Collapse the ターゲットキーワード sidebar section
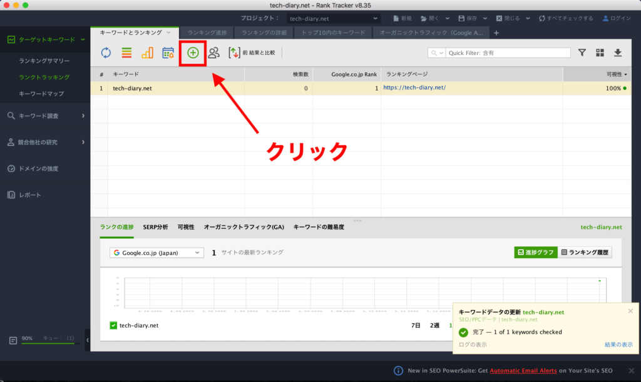The image size is (641, 382). [83, 39]
